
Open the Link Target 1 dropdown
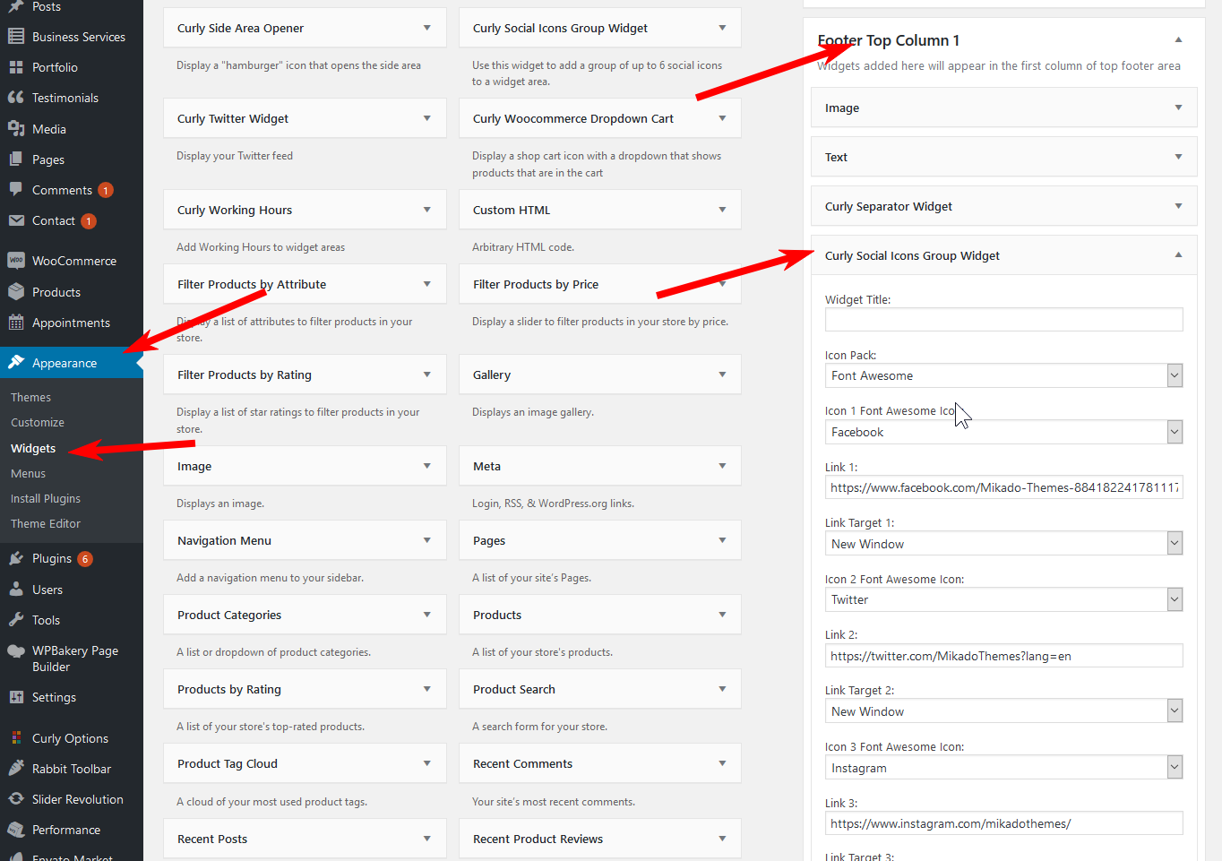click(1003, 544)
